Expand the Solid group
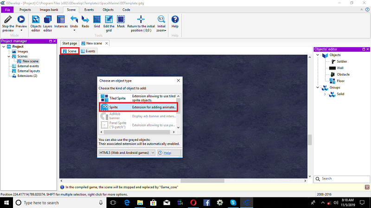The width and height of the screenshot is (371, 208). pyautogui.click(x=325, y=94)
